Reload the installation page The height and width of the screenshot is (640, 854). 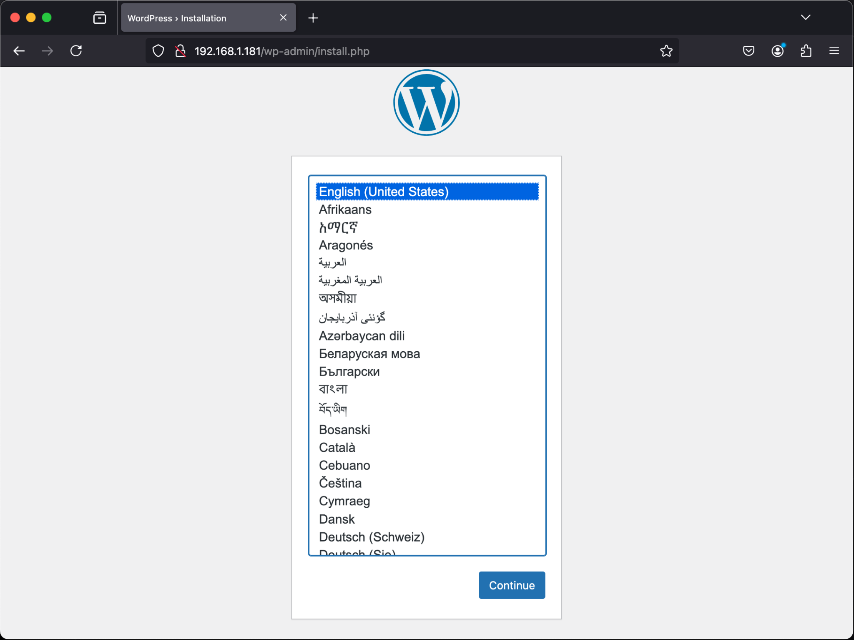[76, 50]
